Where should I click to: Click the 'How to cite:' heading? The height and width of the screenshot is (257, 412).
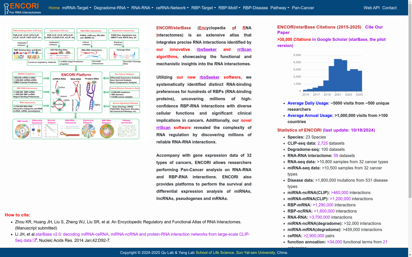click(x=18, y=215)
